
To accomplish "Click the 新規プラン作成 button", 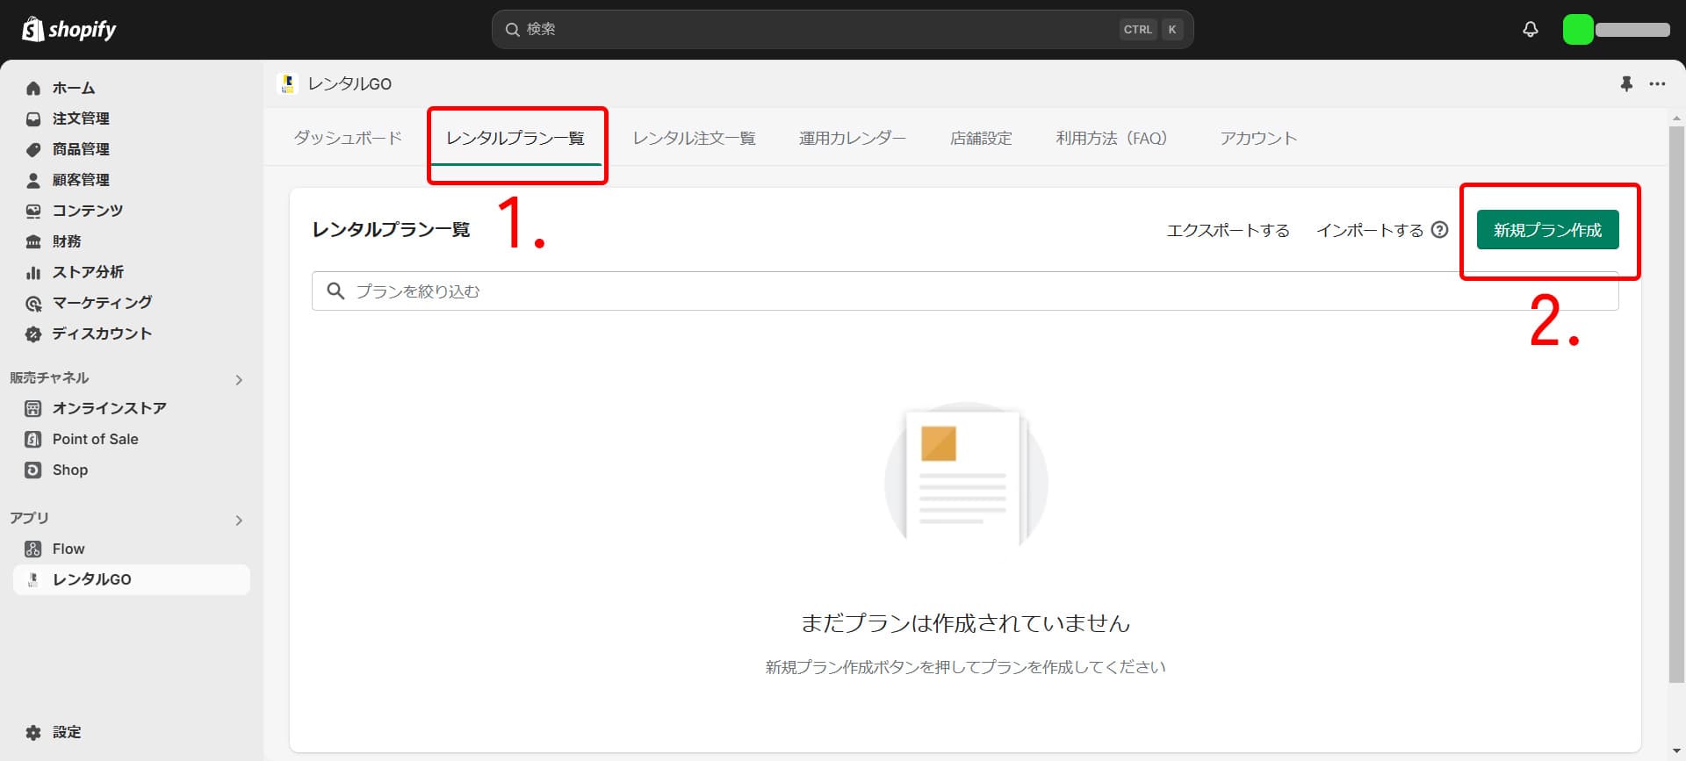I will click(x=1547, y=230).
